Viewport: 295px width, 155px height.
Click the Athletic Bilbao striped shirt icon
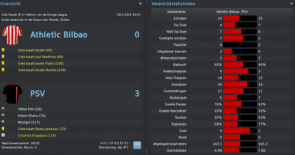[12, 35]
